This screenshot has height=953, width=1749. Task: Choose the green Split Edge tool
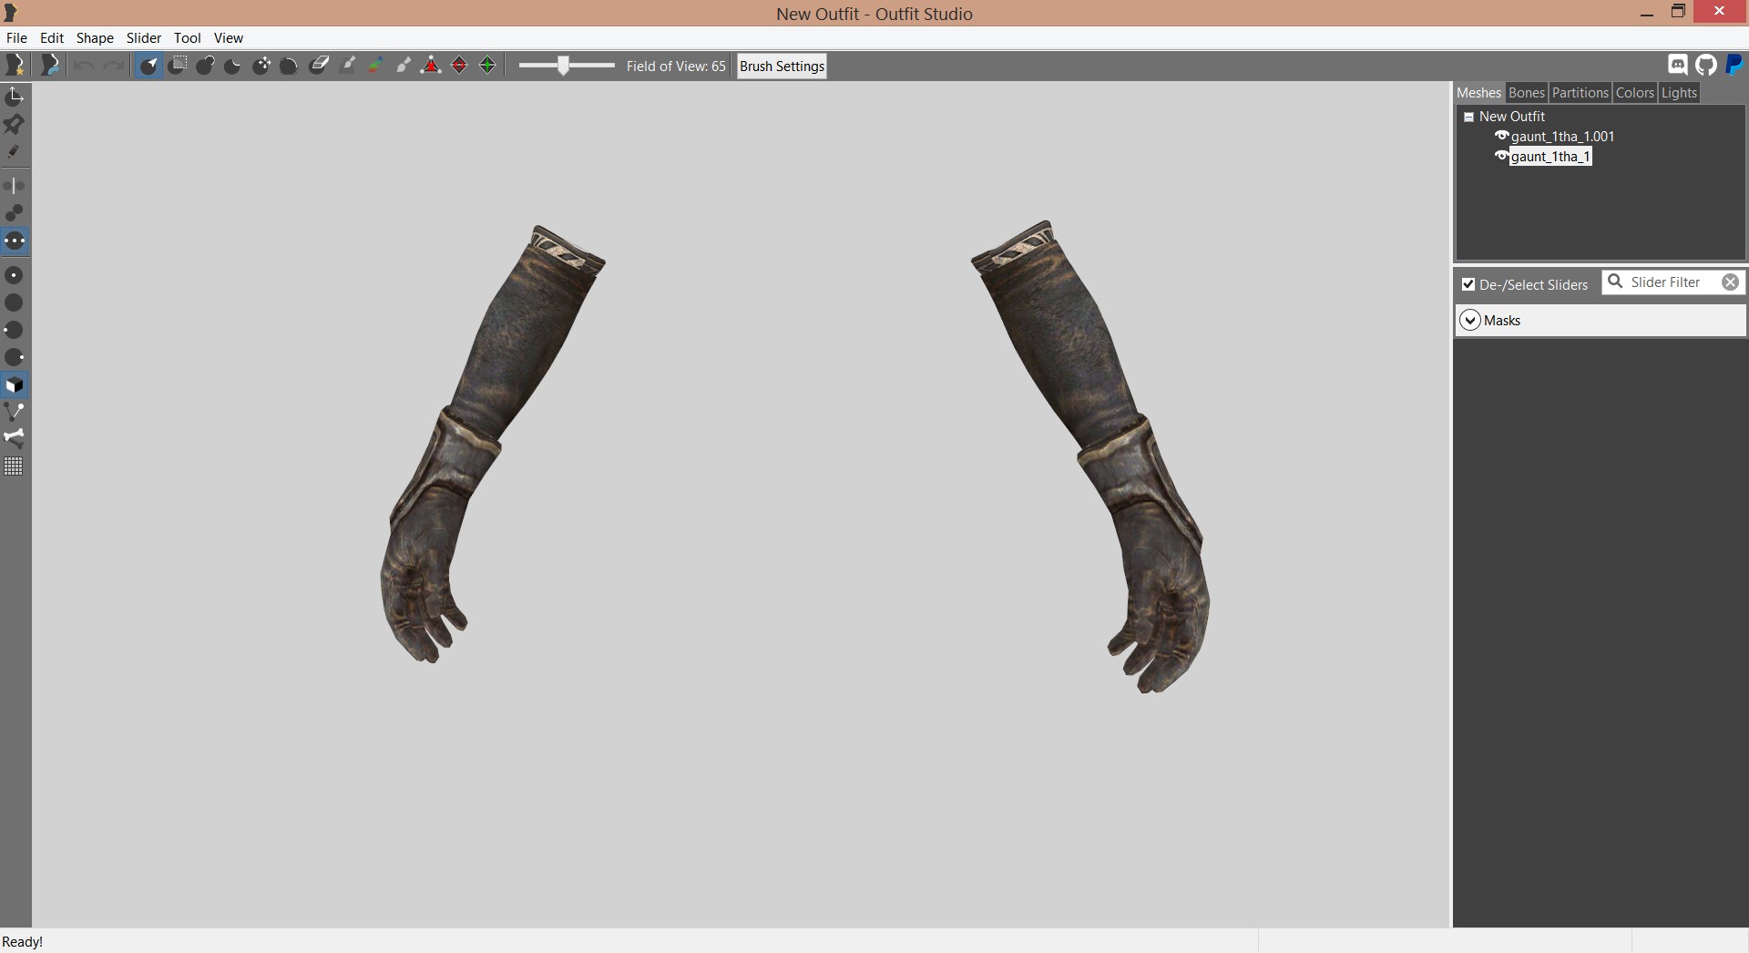(x=487, y=66)
